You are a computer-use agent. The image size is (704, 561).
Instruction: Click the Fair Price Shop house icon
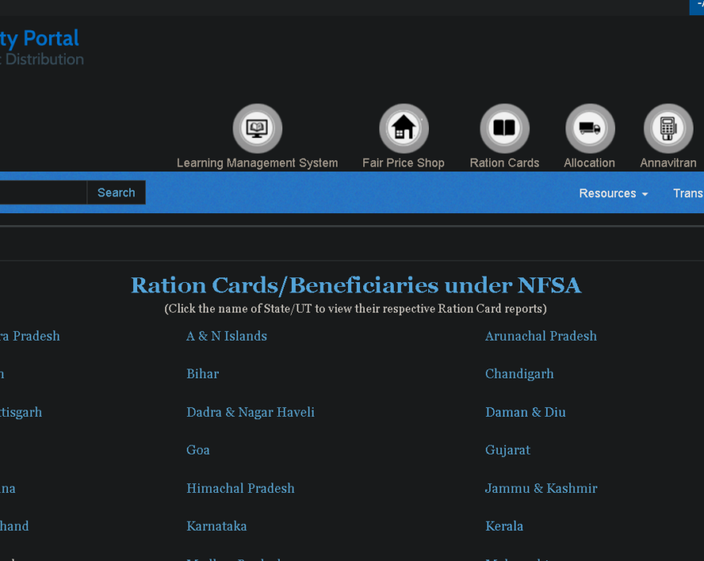(403, 128)
